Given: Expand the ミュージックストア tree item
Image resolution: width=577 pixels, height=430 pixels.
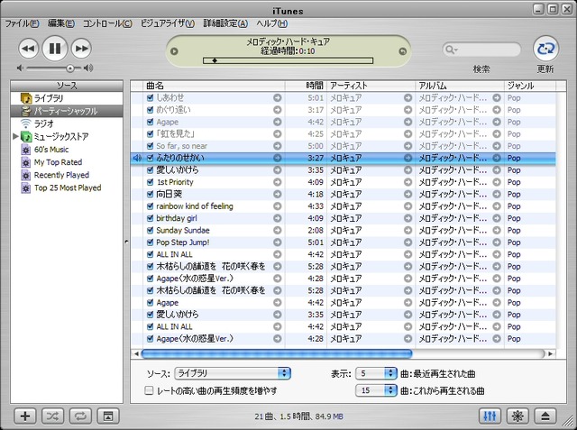Looking at the screenshot, I should (15, 136).
